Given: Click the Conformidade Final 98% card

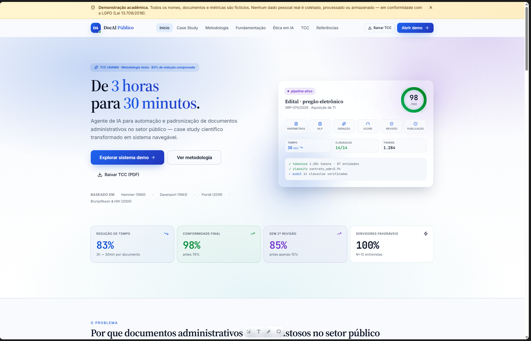Looking at the screenshot, I should [x=219, y=244].
